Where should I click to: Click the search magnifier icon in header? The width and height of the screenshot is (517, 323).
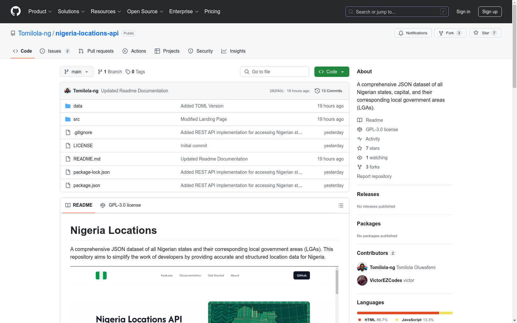pyautogui.click(x=351, y=12)
